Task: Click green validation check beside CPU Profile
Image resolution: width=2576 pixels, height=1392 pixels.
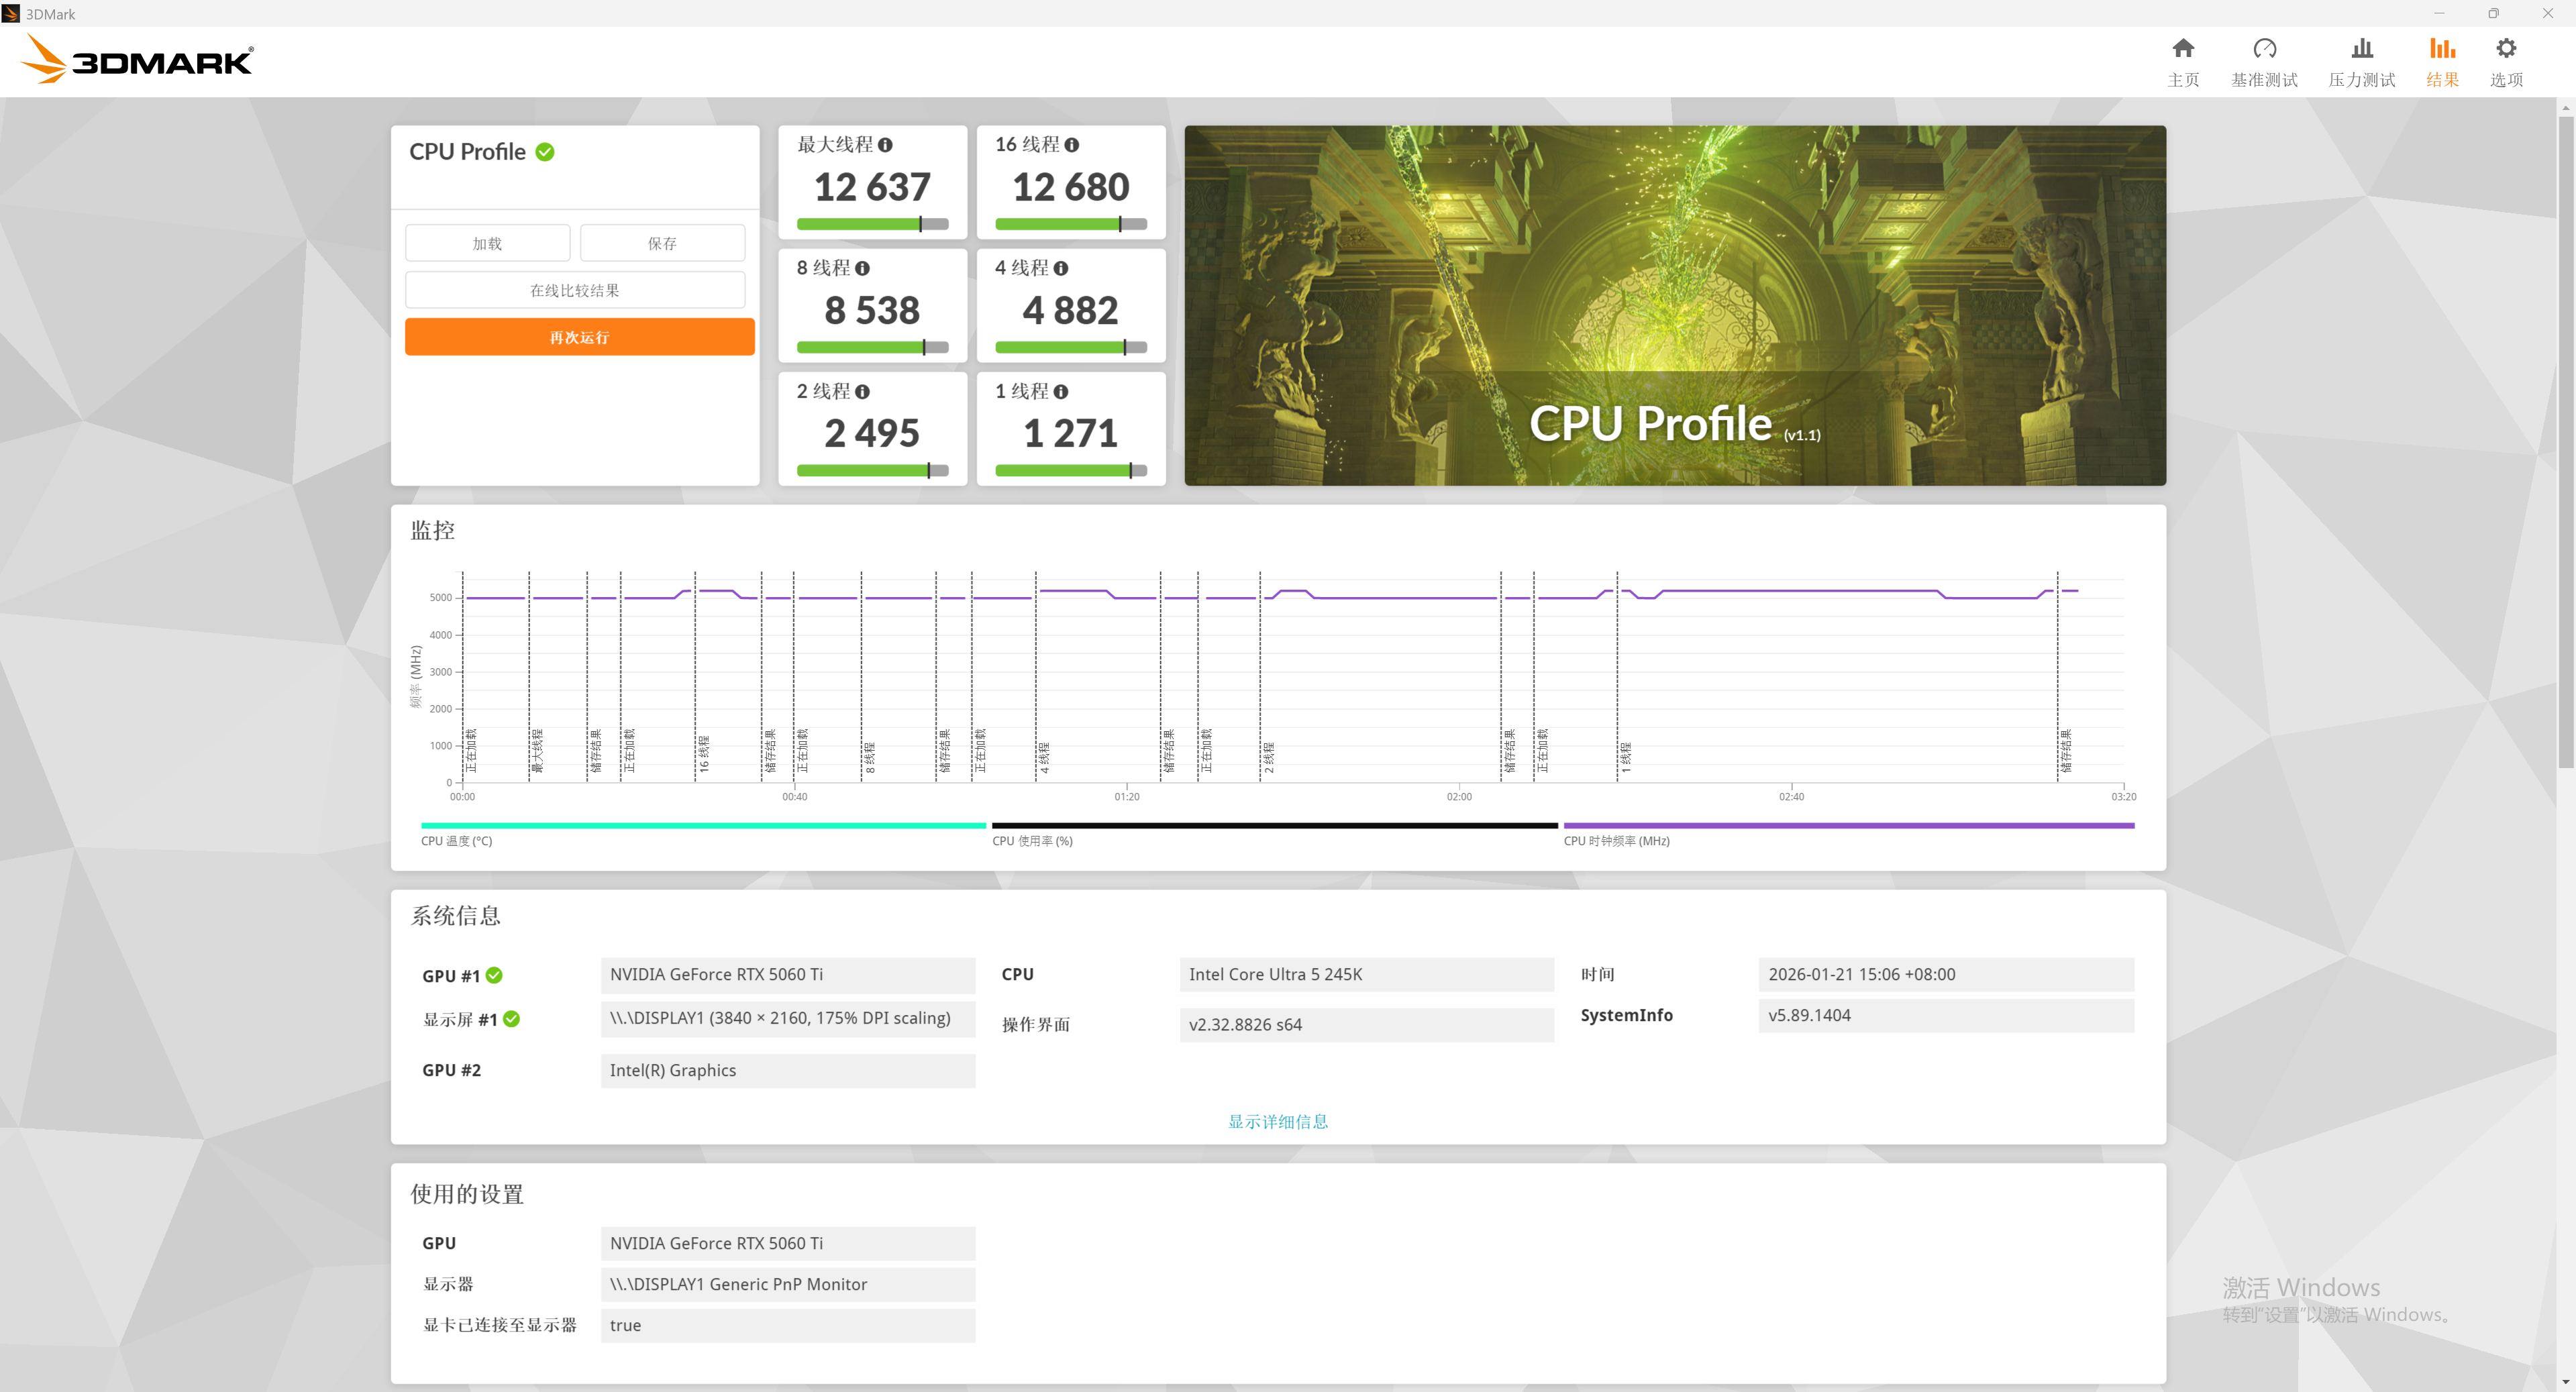Action: point(545,152)
